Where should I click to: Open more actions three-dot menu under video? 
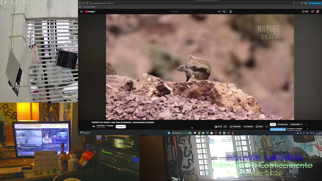[x=267, y=126]
